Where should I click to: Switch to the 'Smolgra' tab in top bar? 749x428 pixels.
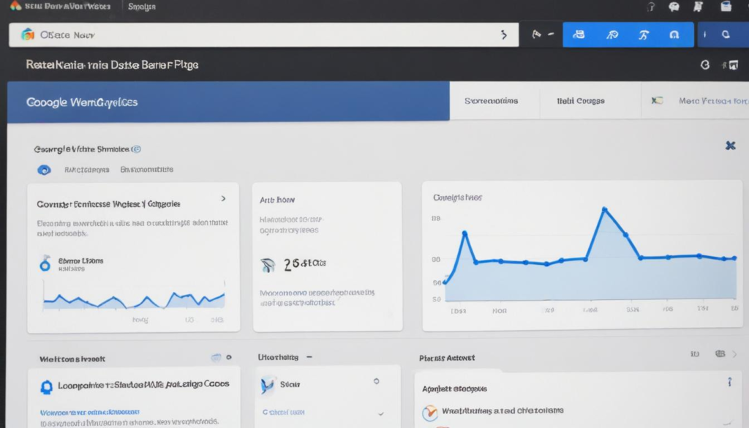tap(142, 7)
